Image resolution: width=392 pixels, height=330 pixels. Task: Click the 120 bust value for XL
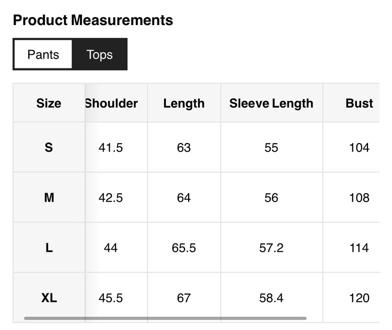(x=359, y=298)
